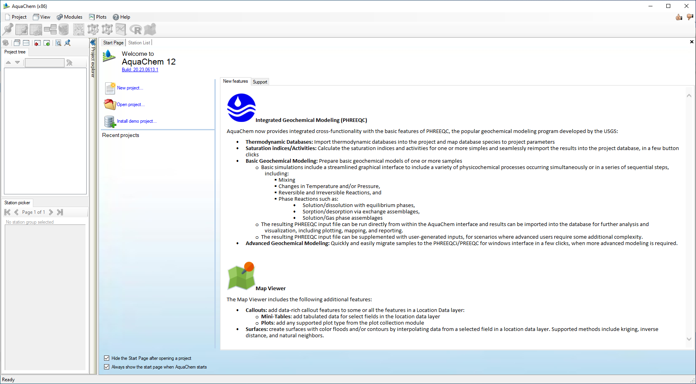696x384 pixels.
Task: Click the first molecule lattice toolbar icon
Action: point(93,29)
